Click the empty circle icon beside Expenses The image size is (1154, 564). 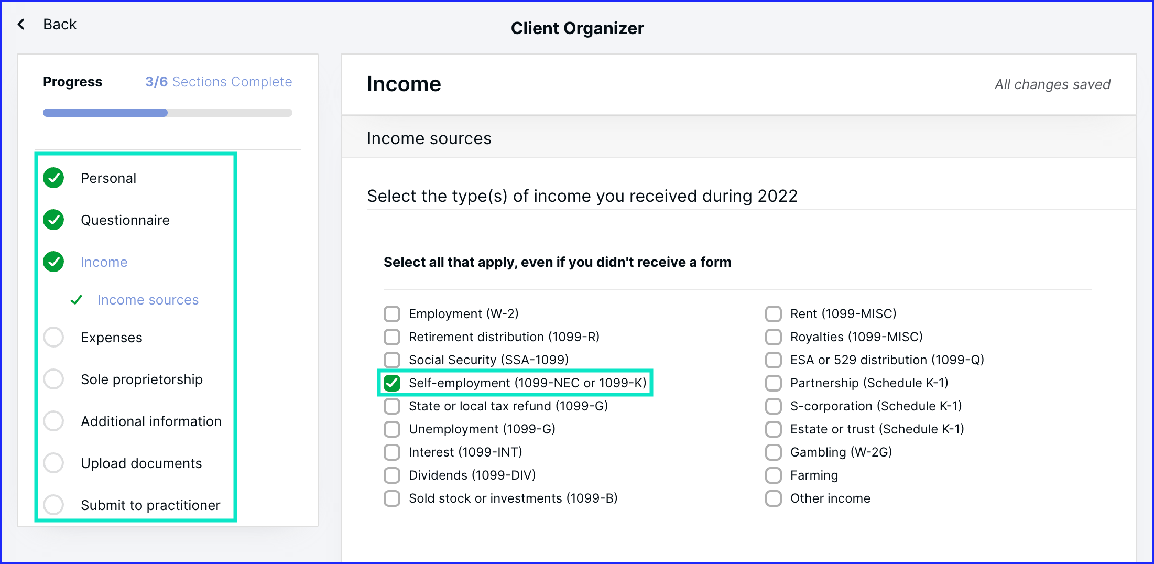[53, 337]
